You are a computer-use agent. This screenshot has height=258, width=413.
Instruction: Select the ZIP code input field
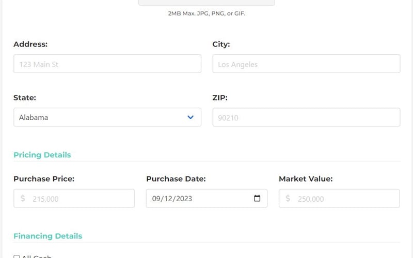point(306,117)
